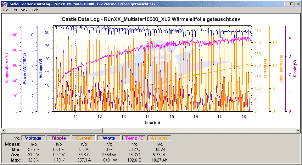
Task: Click the 14 tick on time axis
Action: click(148, 116)
